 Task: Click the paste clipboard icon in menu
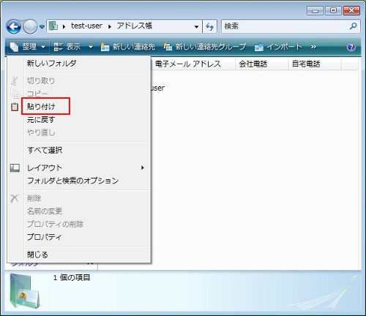(15, 107)
